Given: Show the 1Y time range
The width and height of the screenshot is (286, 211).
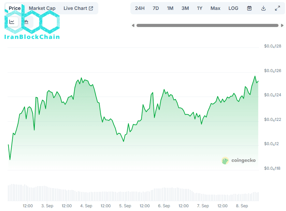Looking at the screenshot, I should (200, 8).
